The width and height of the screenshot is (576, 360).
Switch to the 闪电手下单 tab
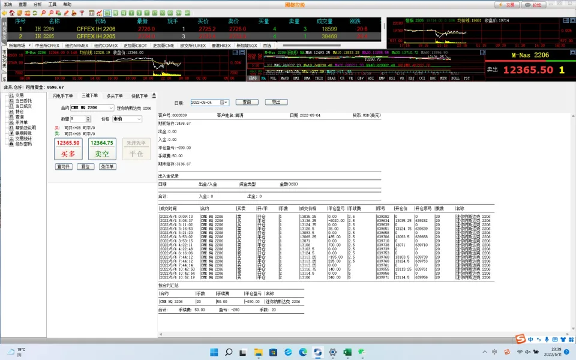(63, 95)
